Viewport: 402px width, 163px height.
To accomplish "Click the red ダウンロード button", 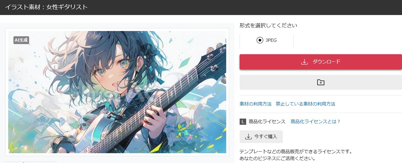I will 321,62.
